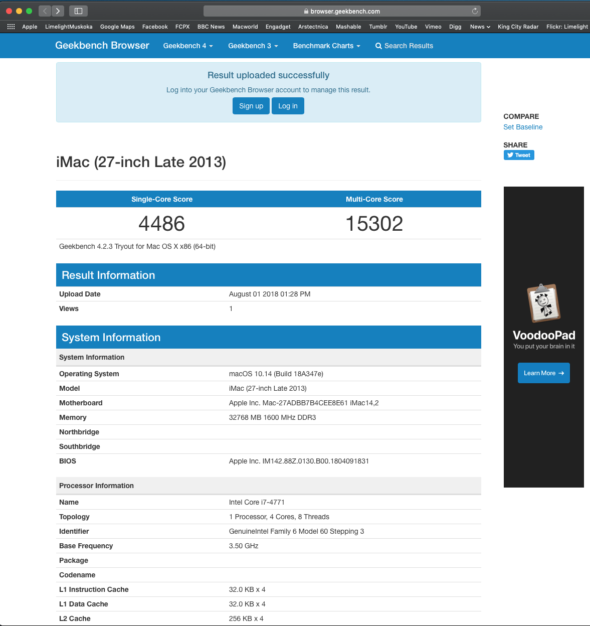Screen dimensions: 590x626
Task: Select the multi-core score 15302
Action: tap(374, 224)
